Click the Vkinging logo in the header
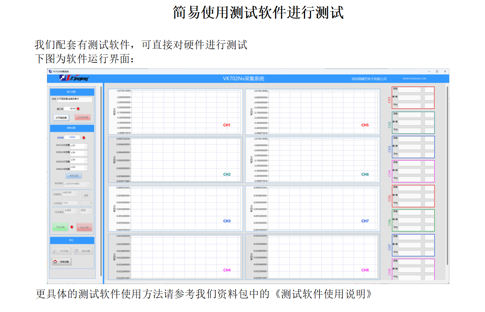This screenshot has height=312, width=485. click(x=74, y=78)
